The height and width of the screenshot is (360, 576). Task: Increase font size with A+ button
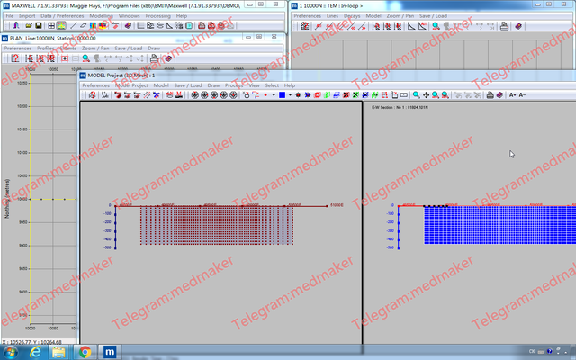512,95
